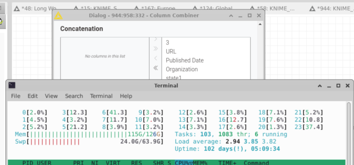The image size is (354, 165).
Task: Click the CPU 6 meter showing 41.3
Action: tap(114, 113)
